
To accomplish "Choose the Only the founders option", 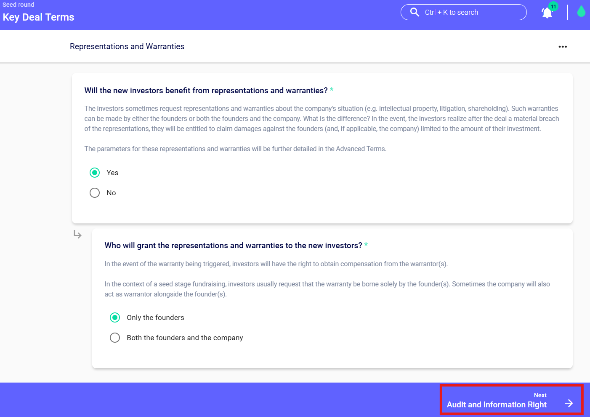I will [x=115, y=317].
